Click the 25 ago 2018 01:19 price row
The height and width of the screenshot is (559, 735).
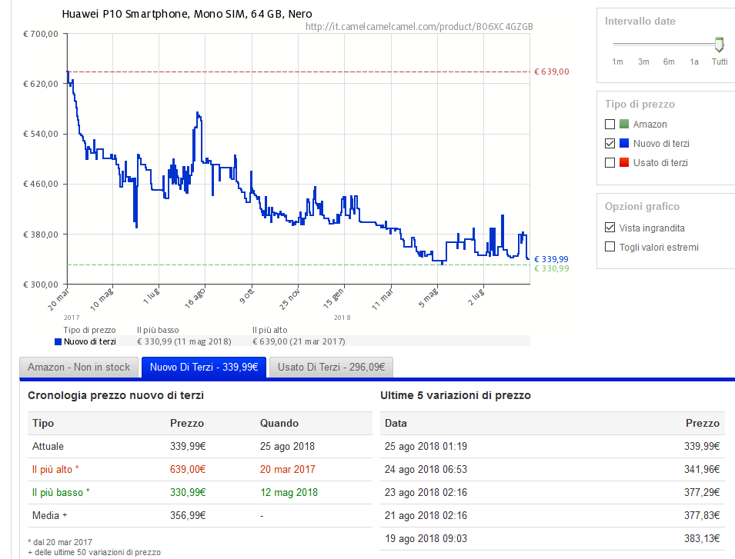(x=553, y=446)
